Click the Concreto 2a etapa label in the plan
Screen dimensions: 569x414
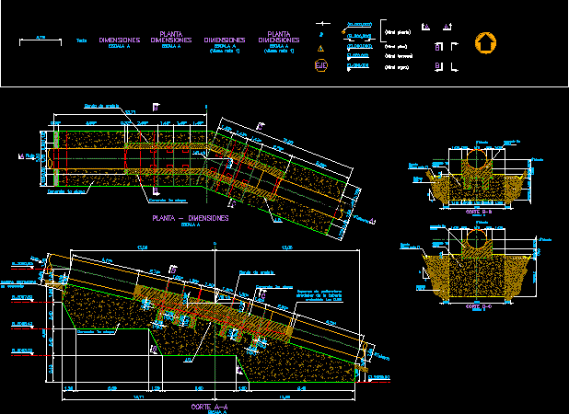tap(168, 201)
